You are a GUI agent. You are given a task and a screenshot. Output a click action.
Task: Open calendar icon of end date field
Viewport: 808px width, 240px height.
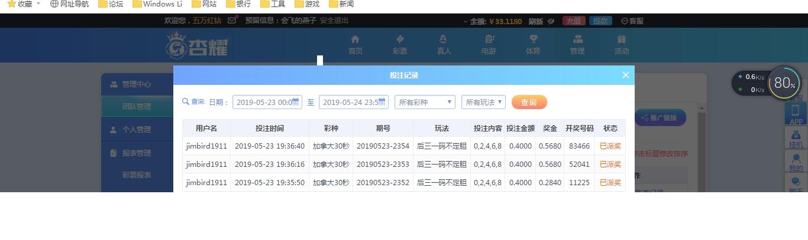pyautogui.click(x=382, y=101)
